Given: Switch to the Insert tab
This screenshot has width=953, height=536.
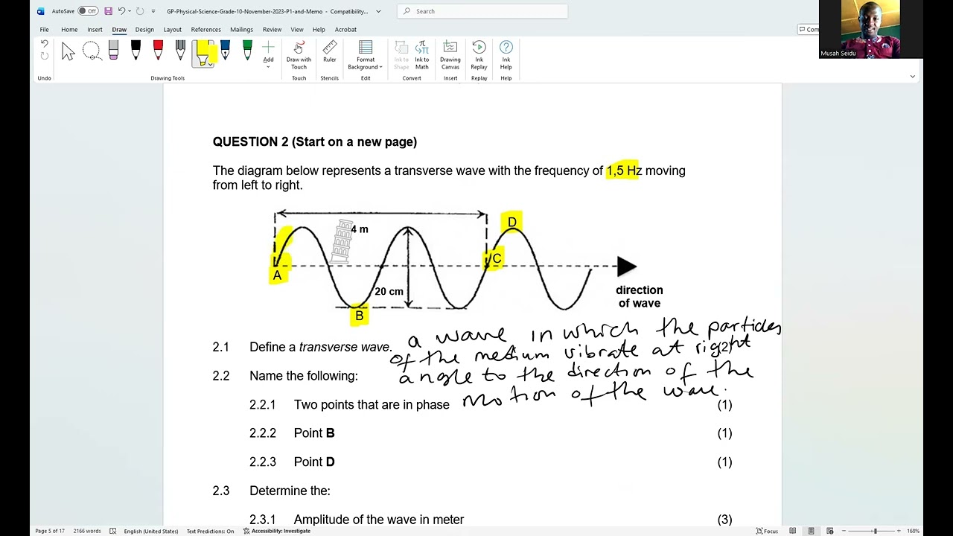Looking at the screenshot, I should tap(95, 30).
